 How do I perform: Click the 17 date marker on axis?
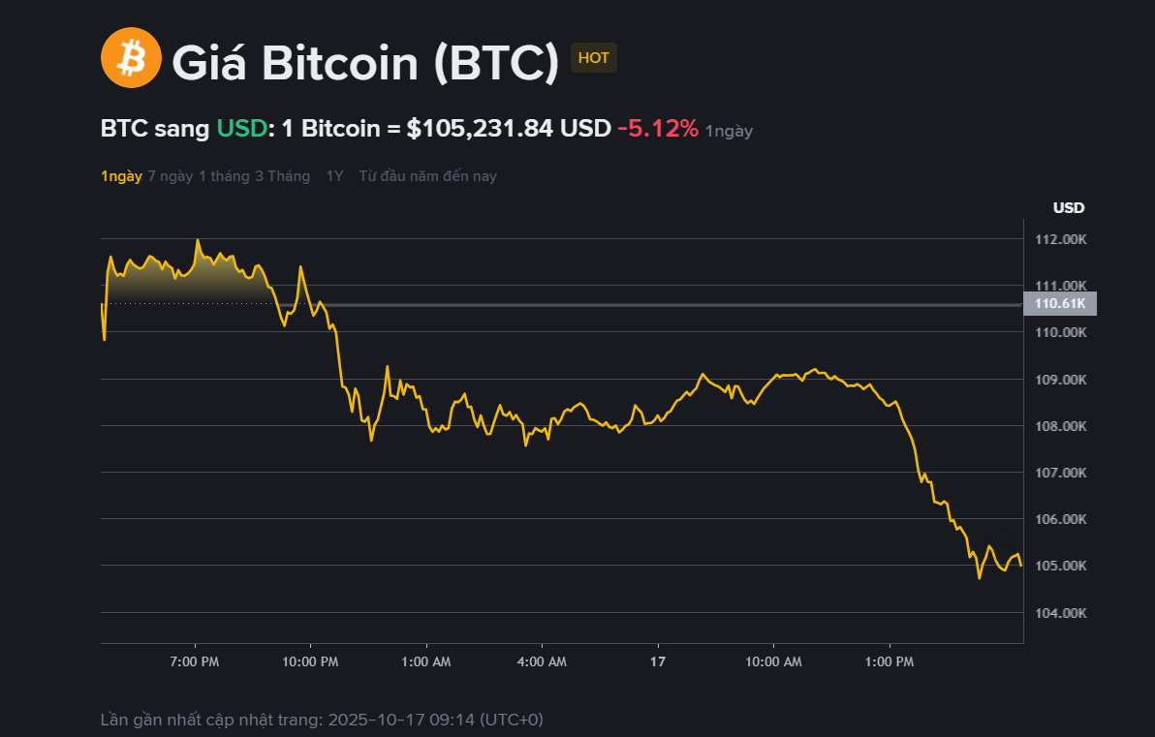pyautogui.click(x=658, y=662)
